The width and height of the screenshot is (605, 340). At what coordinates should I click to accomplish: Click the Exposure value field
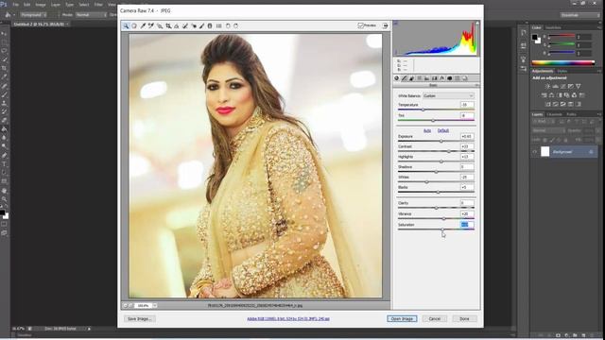pos(467,136)
